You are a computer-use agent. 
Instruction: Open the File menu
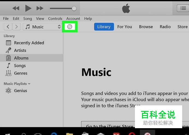[6, 19]
